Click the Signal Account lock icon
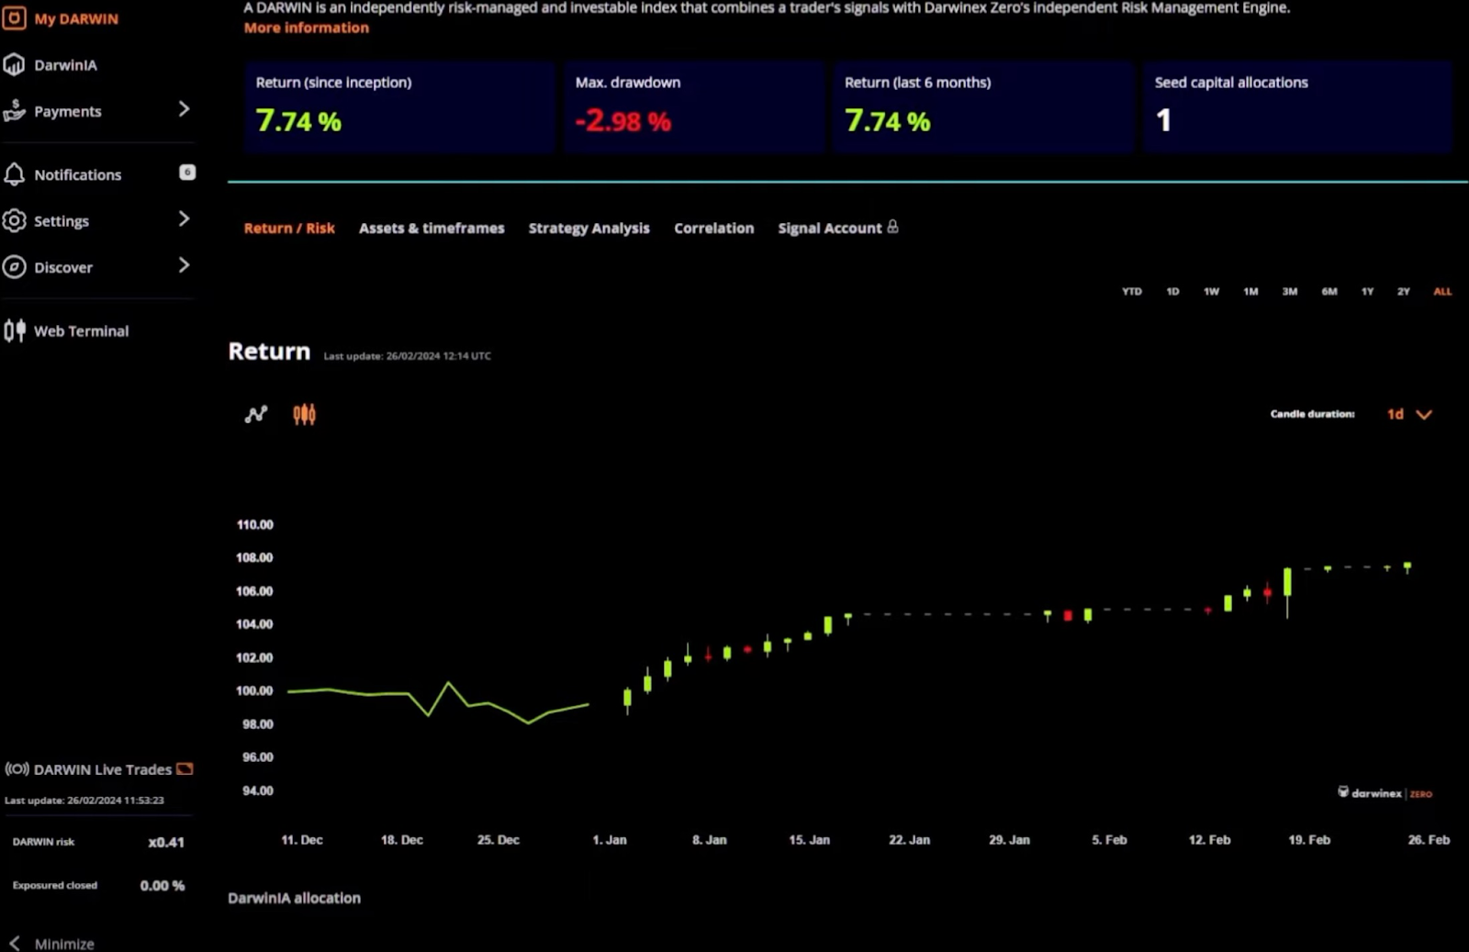Viewport: 1469px width, 952px height. [892, 227]
